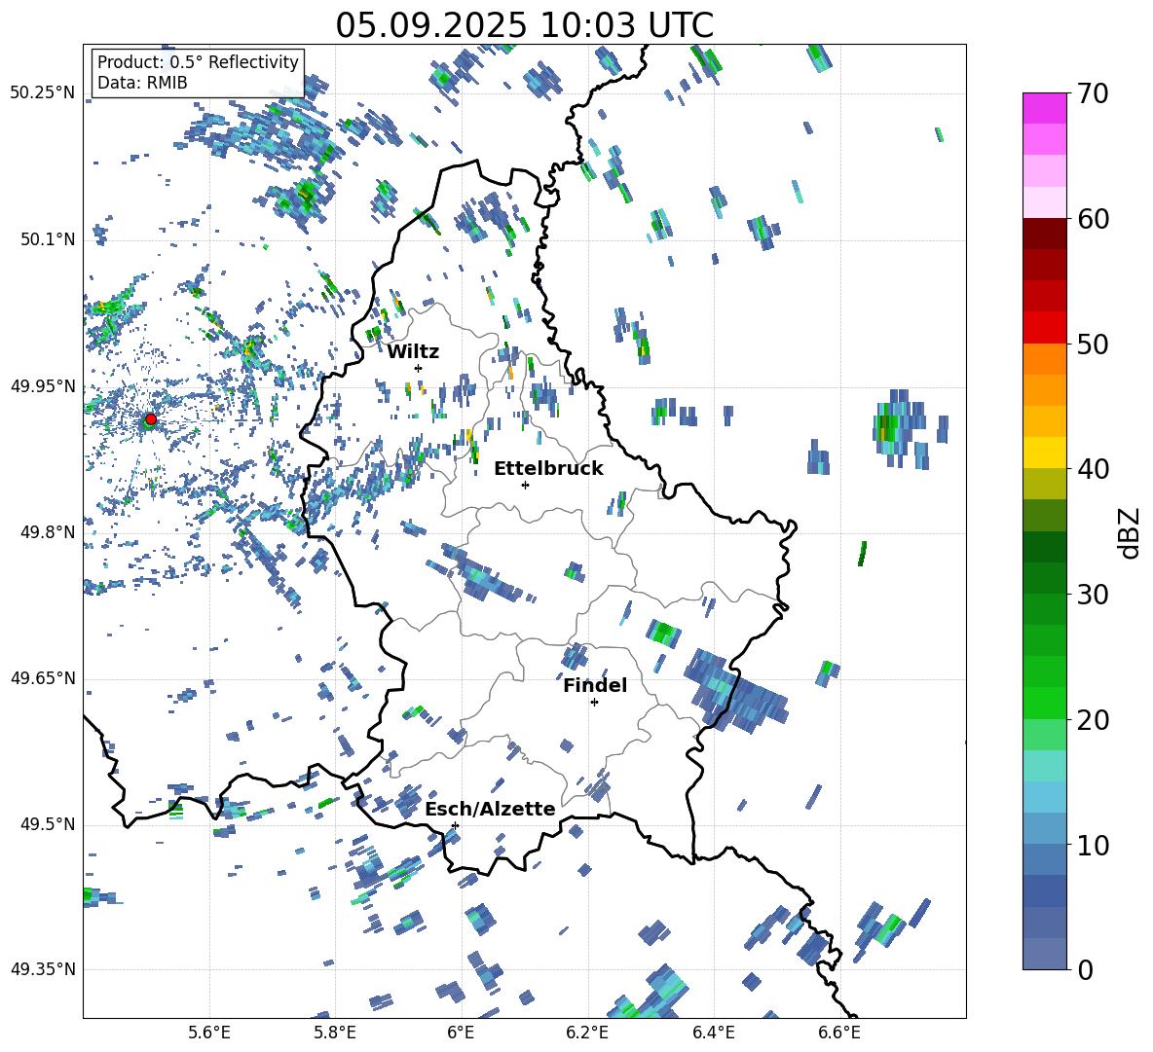1153x1052 pixels.
Task: Click the 6°E longitude label
Action: click(x=461, y=1033)
